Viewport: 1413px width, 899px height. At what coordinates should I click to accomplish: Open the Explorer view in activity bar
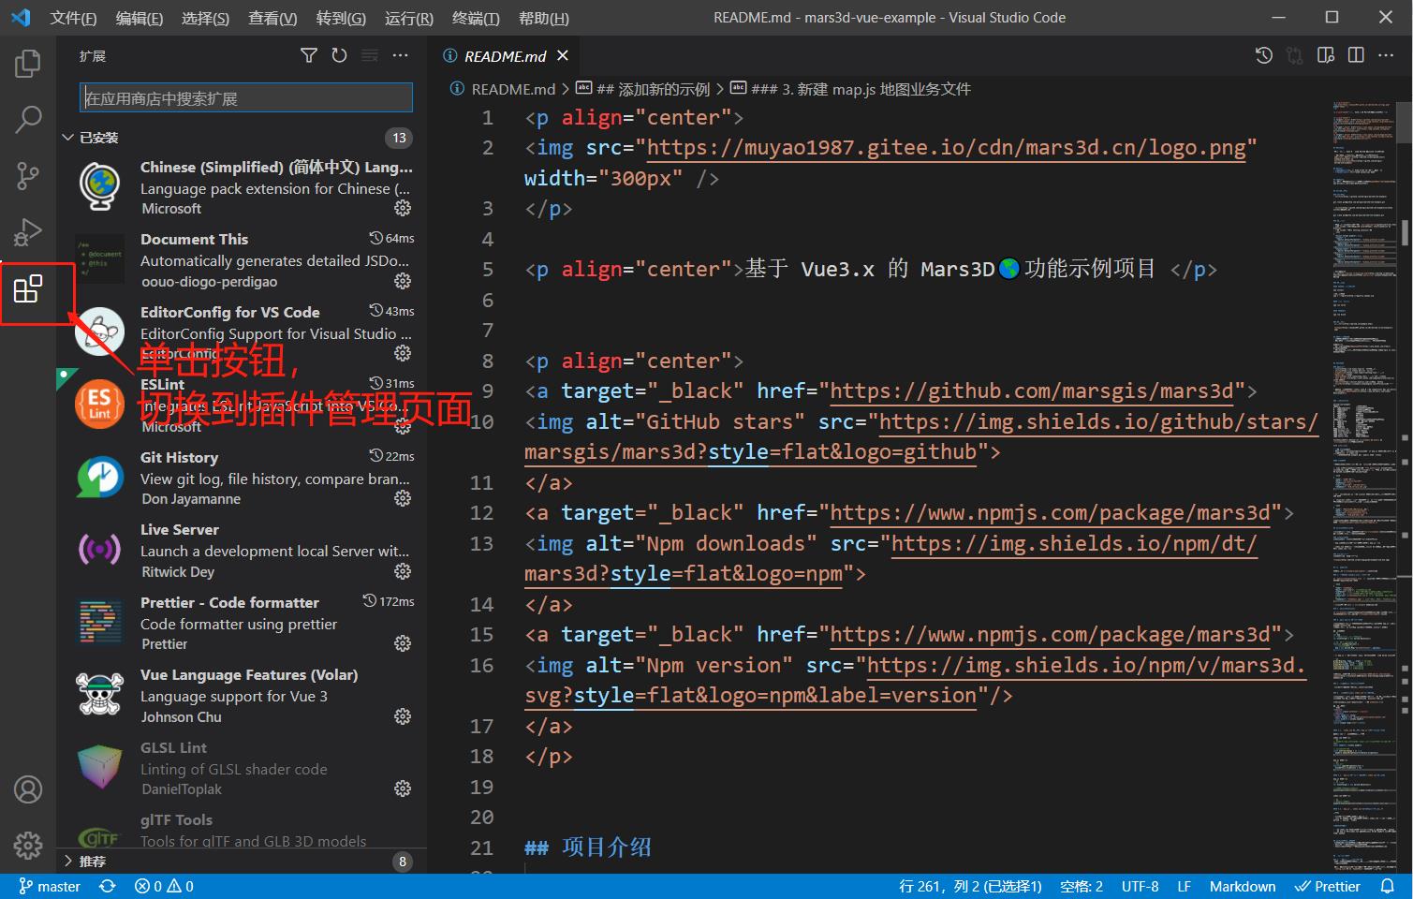click(28, 64)
